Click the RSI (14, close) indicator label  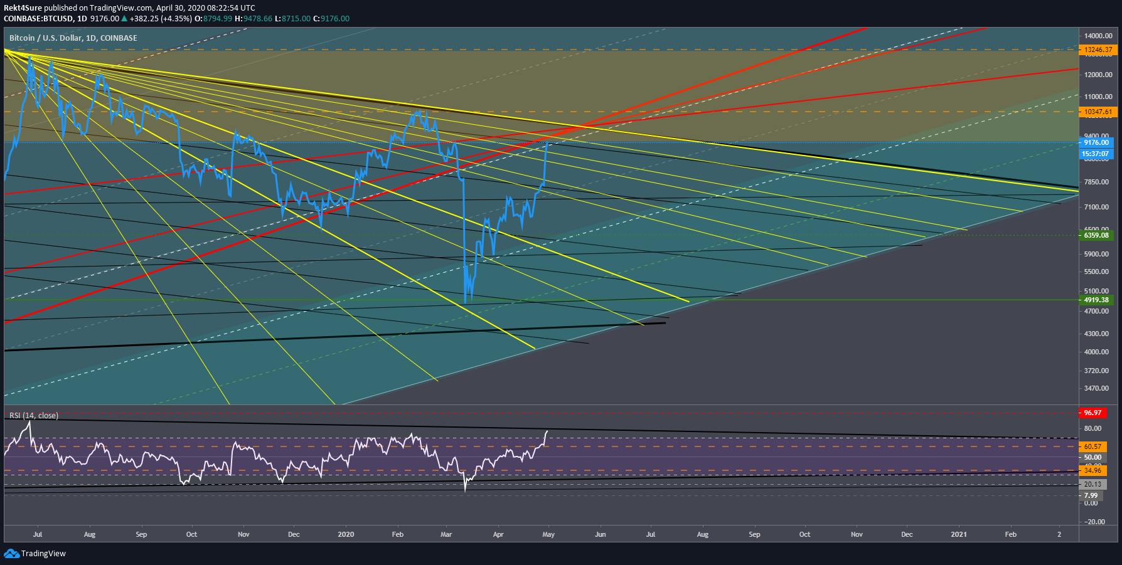pyautogui.click(x=33, y=415)
